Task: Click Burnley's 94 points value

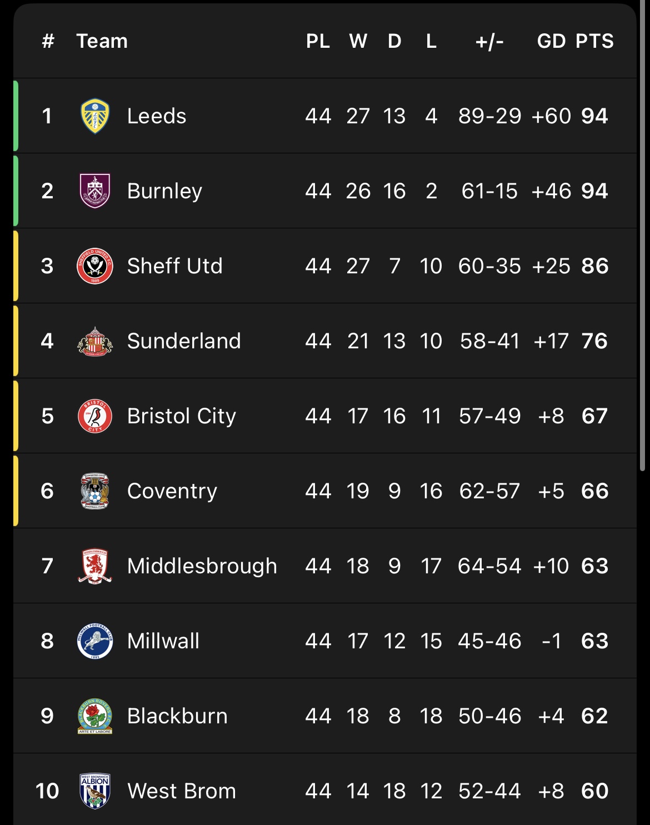Action: (594, 191)
